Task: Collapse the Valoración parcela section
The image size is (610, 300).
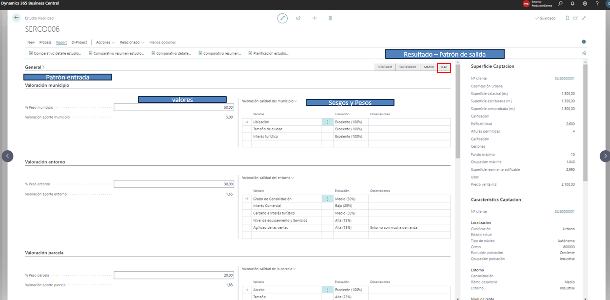Action: click(44, 253)
